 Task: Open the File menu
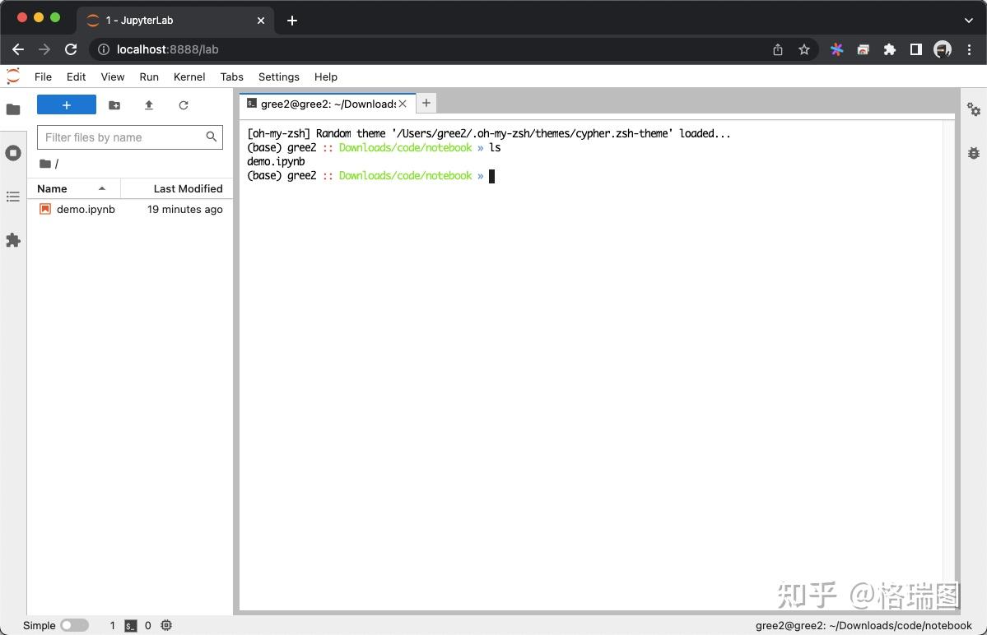point(43,76)
